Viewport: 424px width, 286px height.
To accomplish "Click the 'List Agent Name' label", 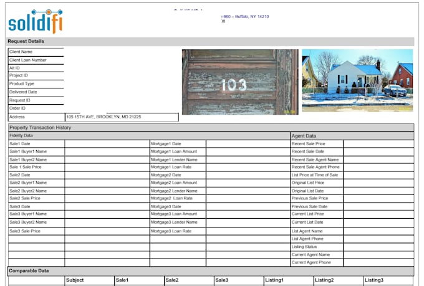I will pos(307,231).
